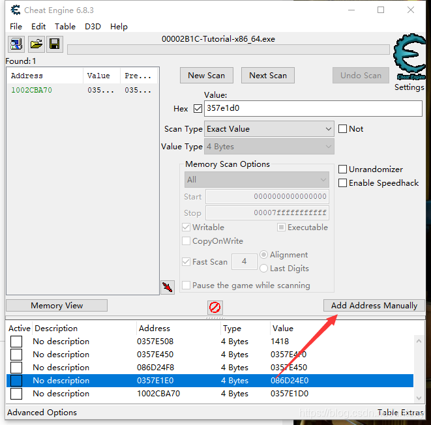Click value 0357E1D0 in address table

pos(289,394)
